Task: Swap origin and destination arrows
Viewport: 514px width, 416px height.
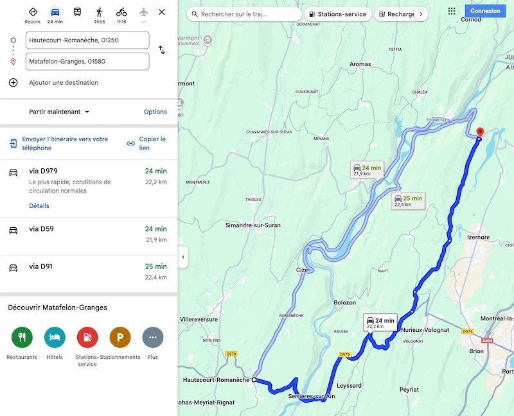Action: coord(162,50)
